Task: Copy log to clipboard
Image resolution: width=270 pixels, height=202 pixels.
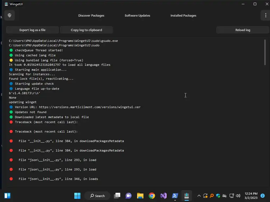Action: [86, 30]
